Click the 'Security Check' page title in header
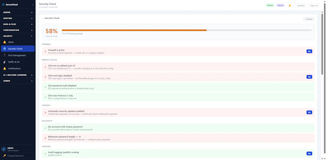 pos(47,4)
